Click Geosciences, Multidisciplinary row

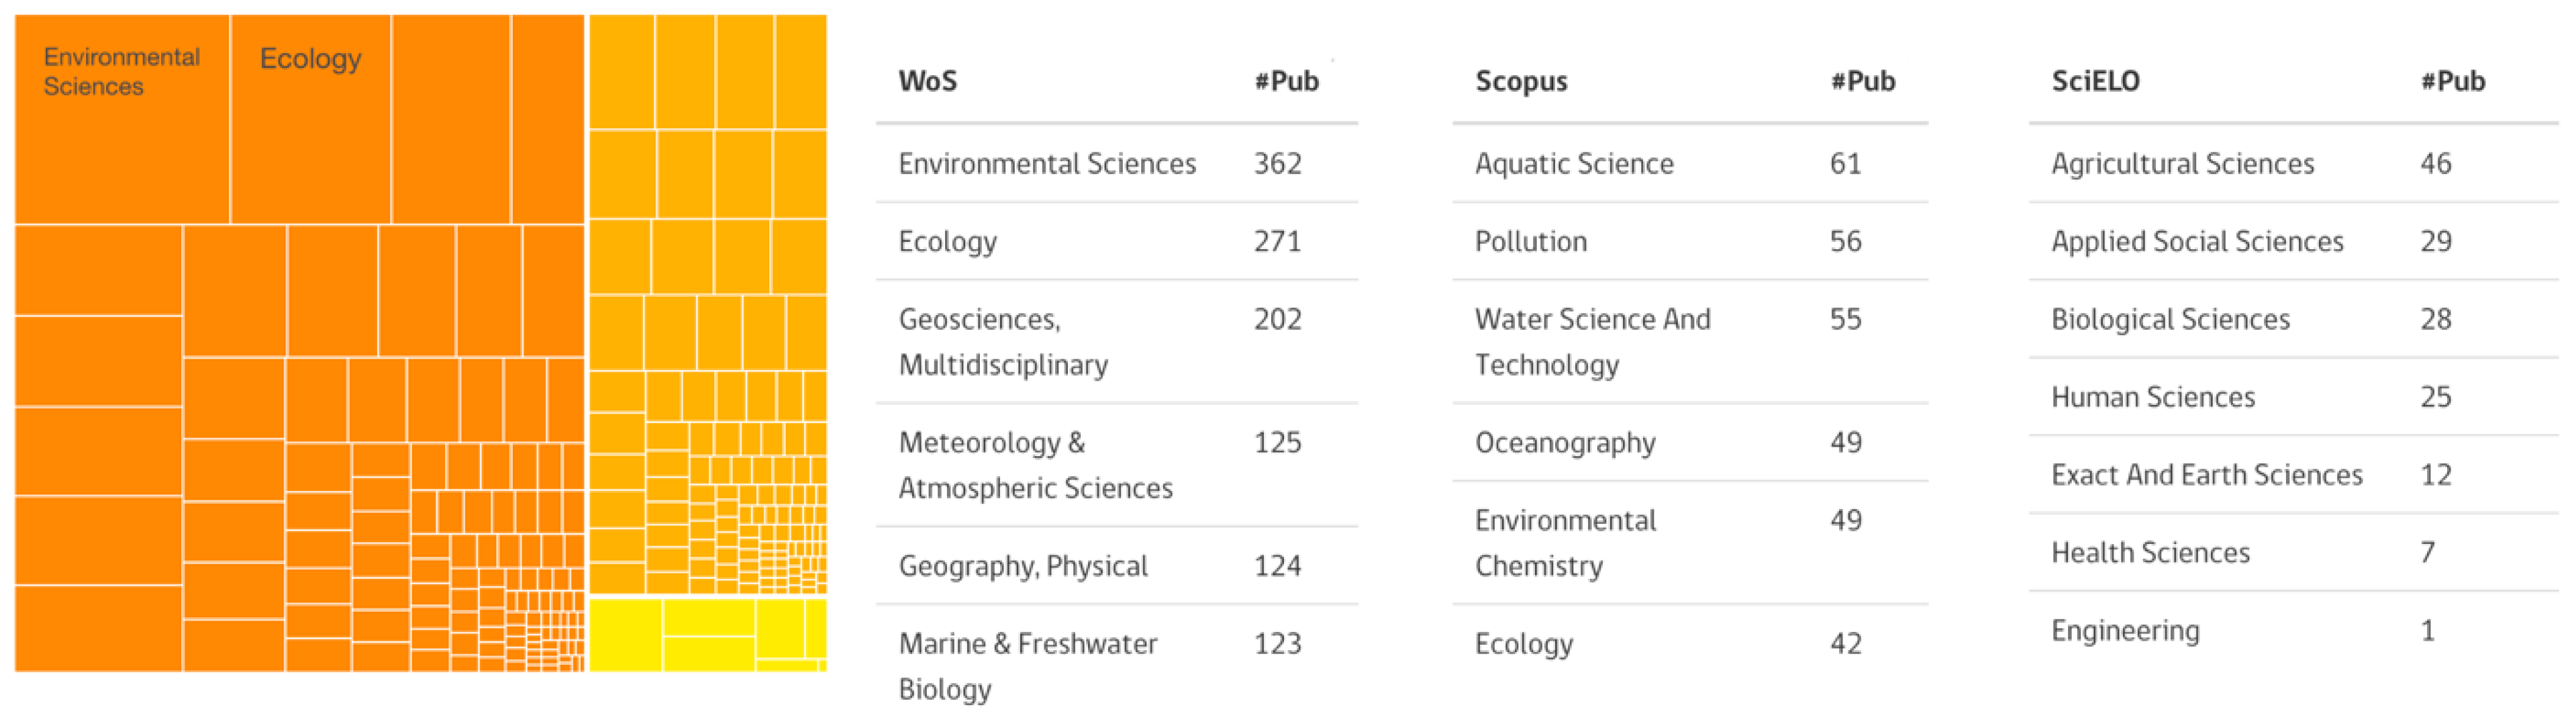tap(1003, 341)
